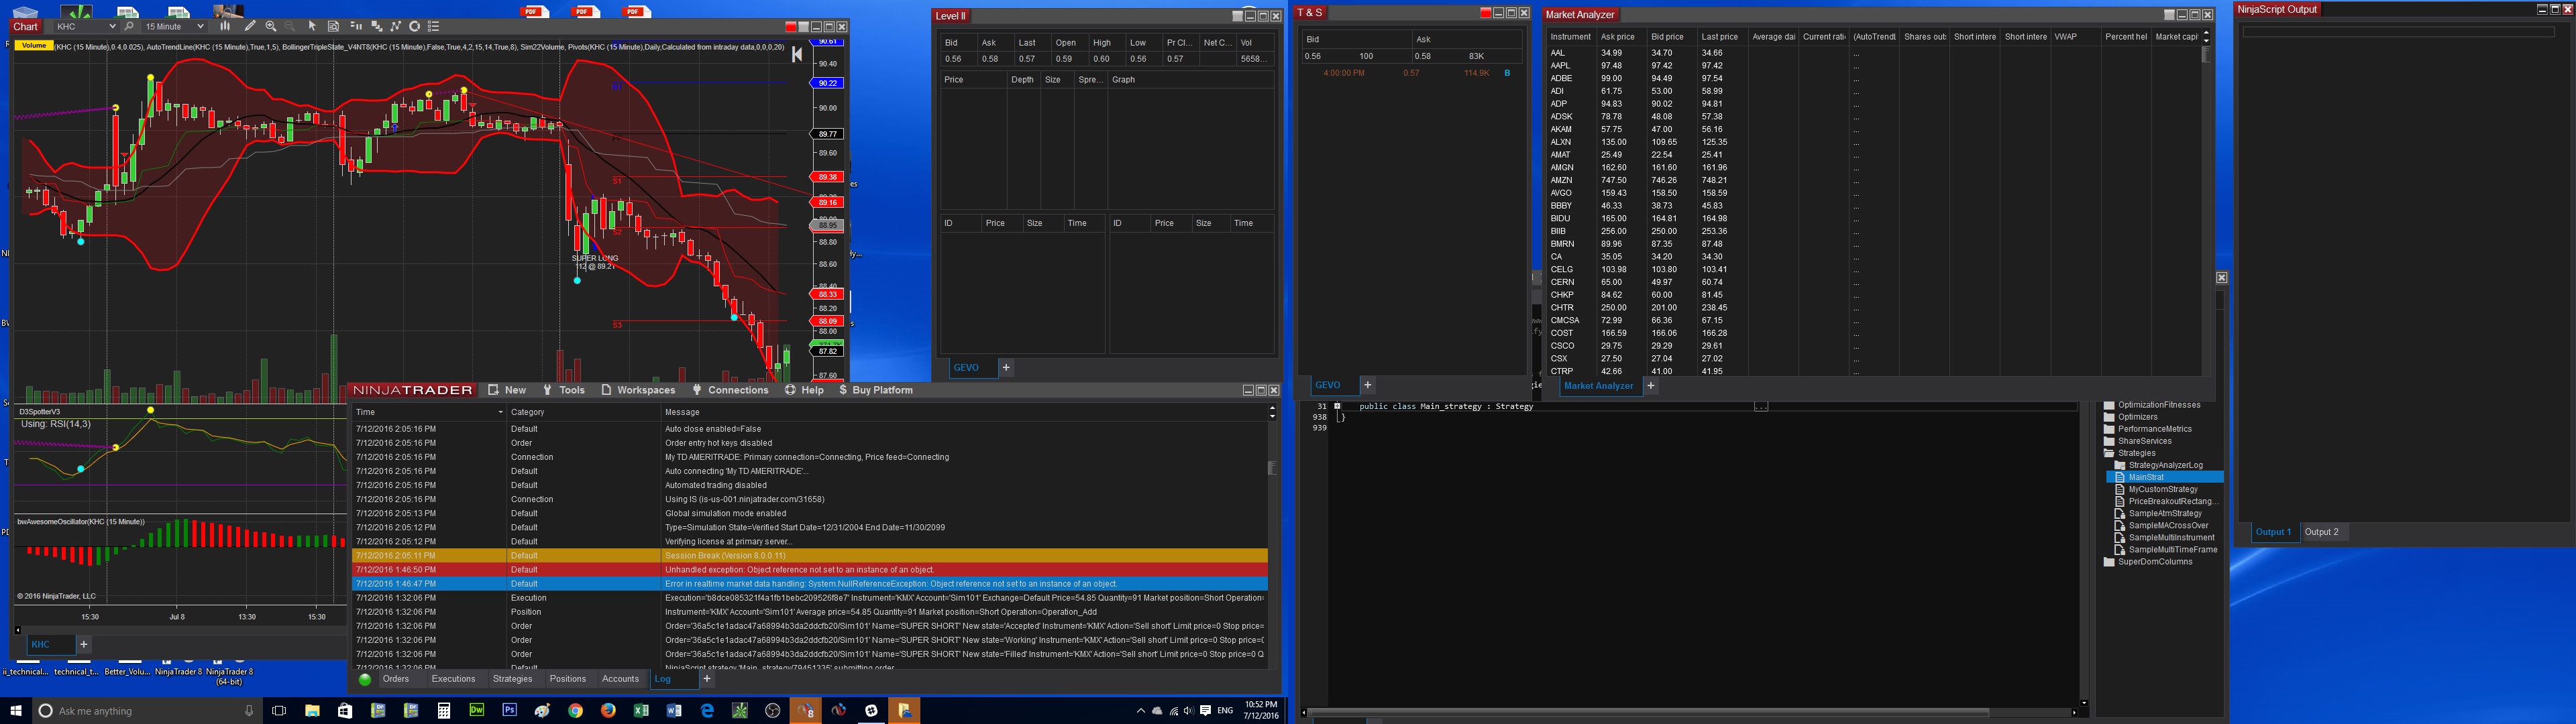Click the chart bar style icon
Image resolution: width=2576 pixels, height=724 pixels.
[x=225, y=27]
